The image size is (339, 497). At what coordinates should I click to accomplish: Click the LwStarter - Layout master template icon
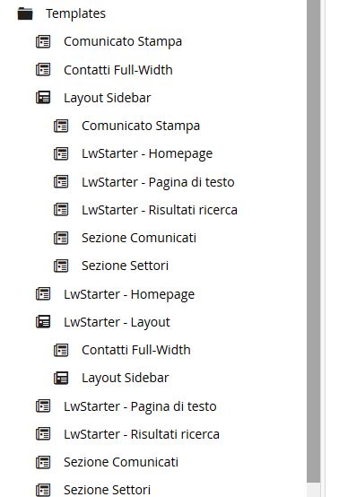pyautogui.click(x=43, y=322)
